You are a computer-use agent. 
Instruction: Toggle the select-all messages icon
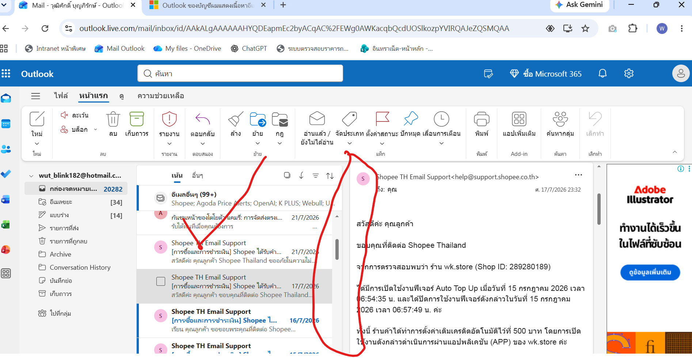pos(287,175)
